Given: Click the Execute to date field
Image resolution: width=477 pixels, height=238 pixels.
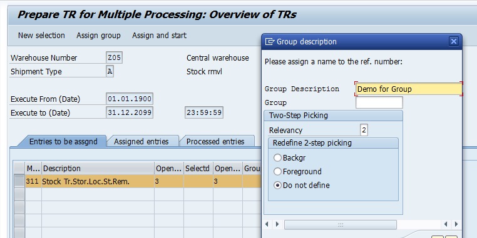Looking at the screenshot, I should click(130, 112).
